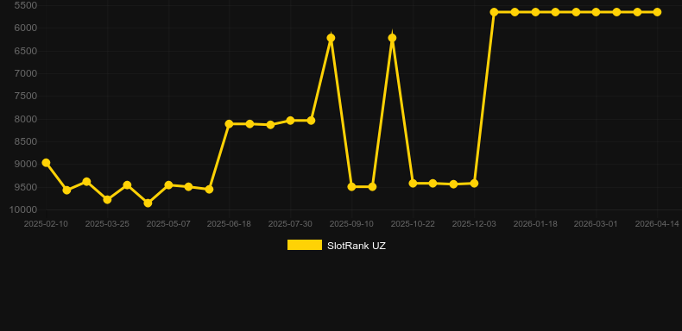Click the x-axis label 2025-12-03
Screen dimensions: 682x331
474,224
